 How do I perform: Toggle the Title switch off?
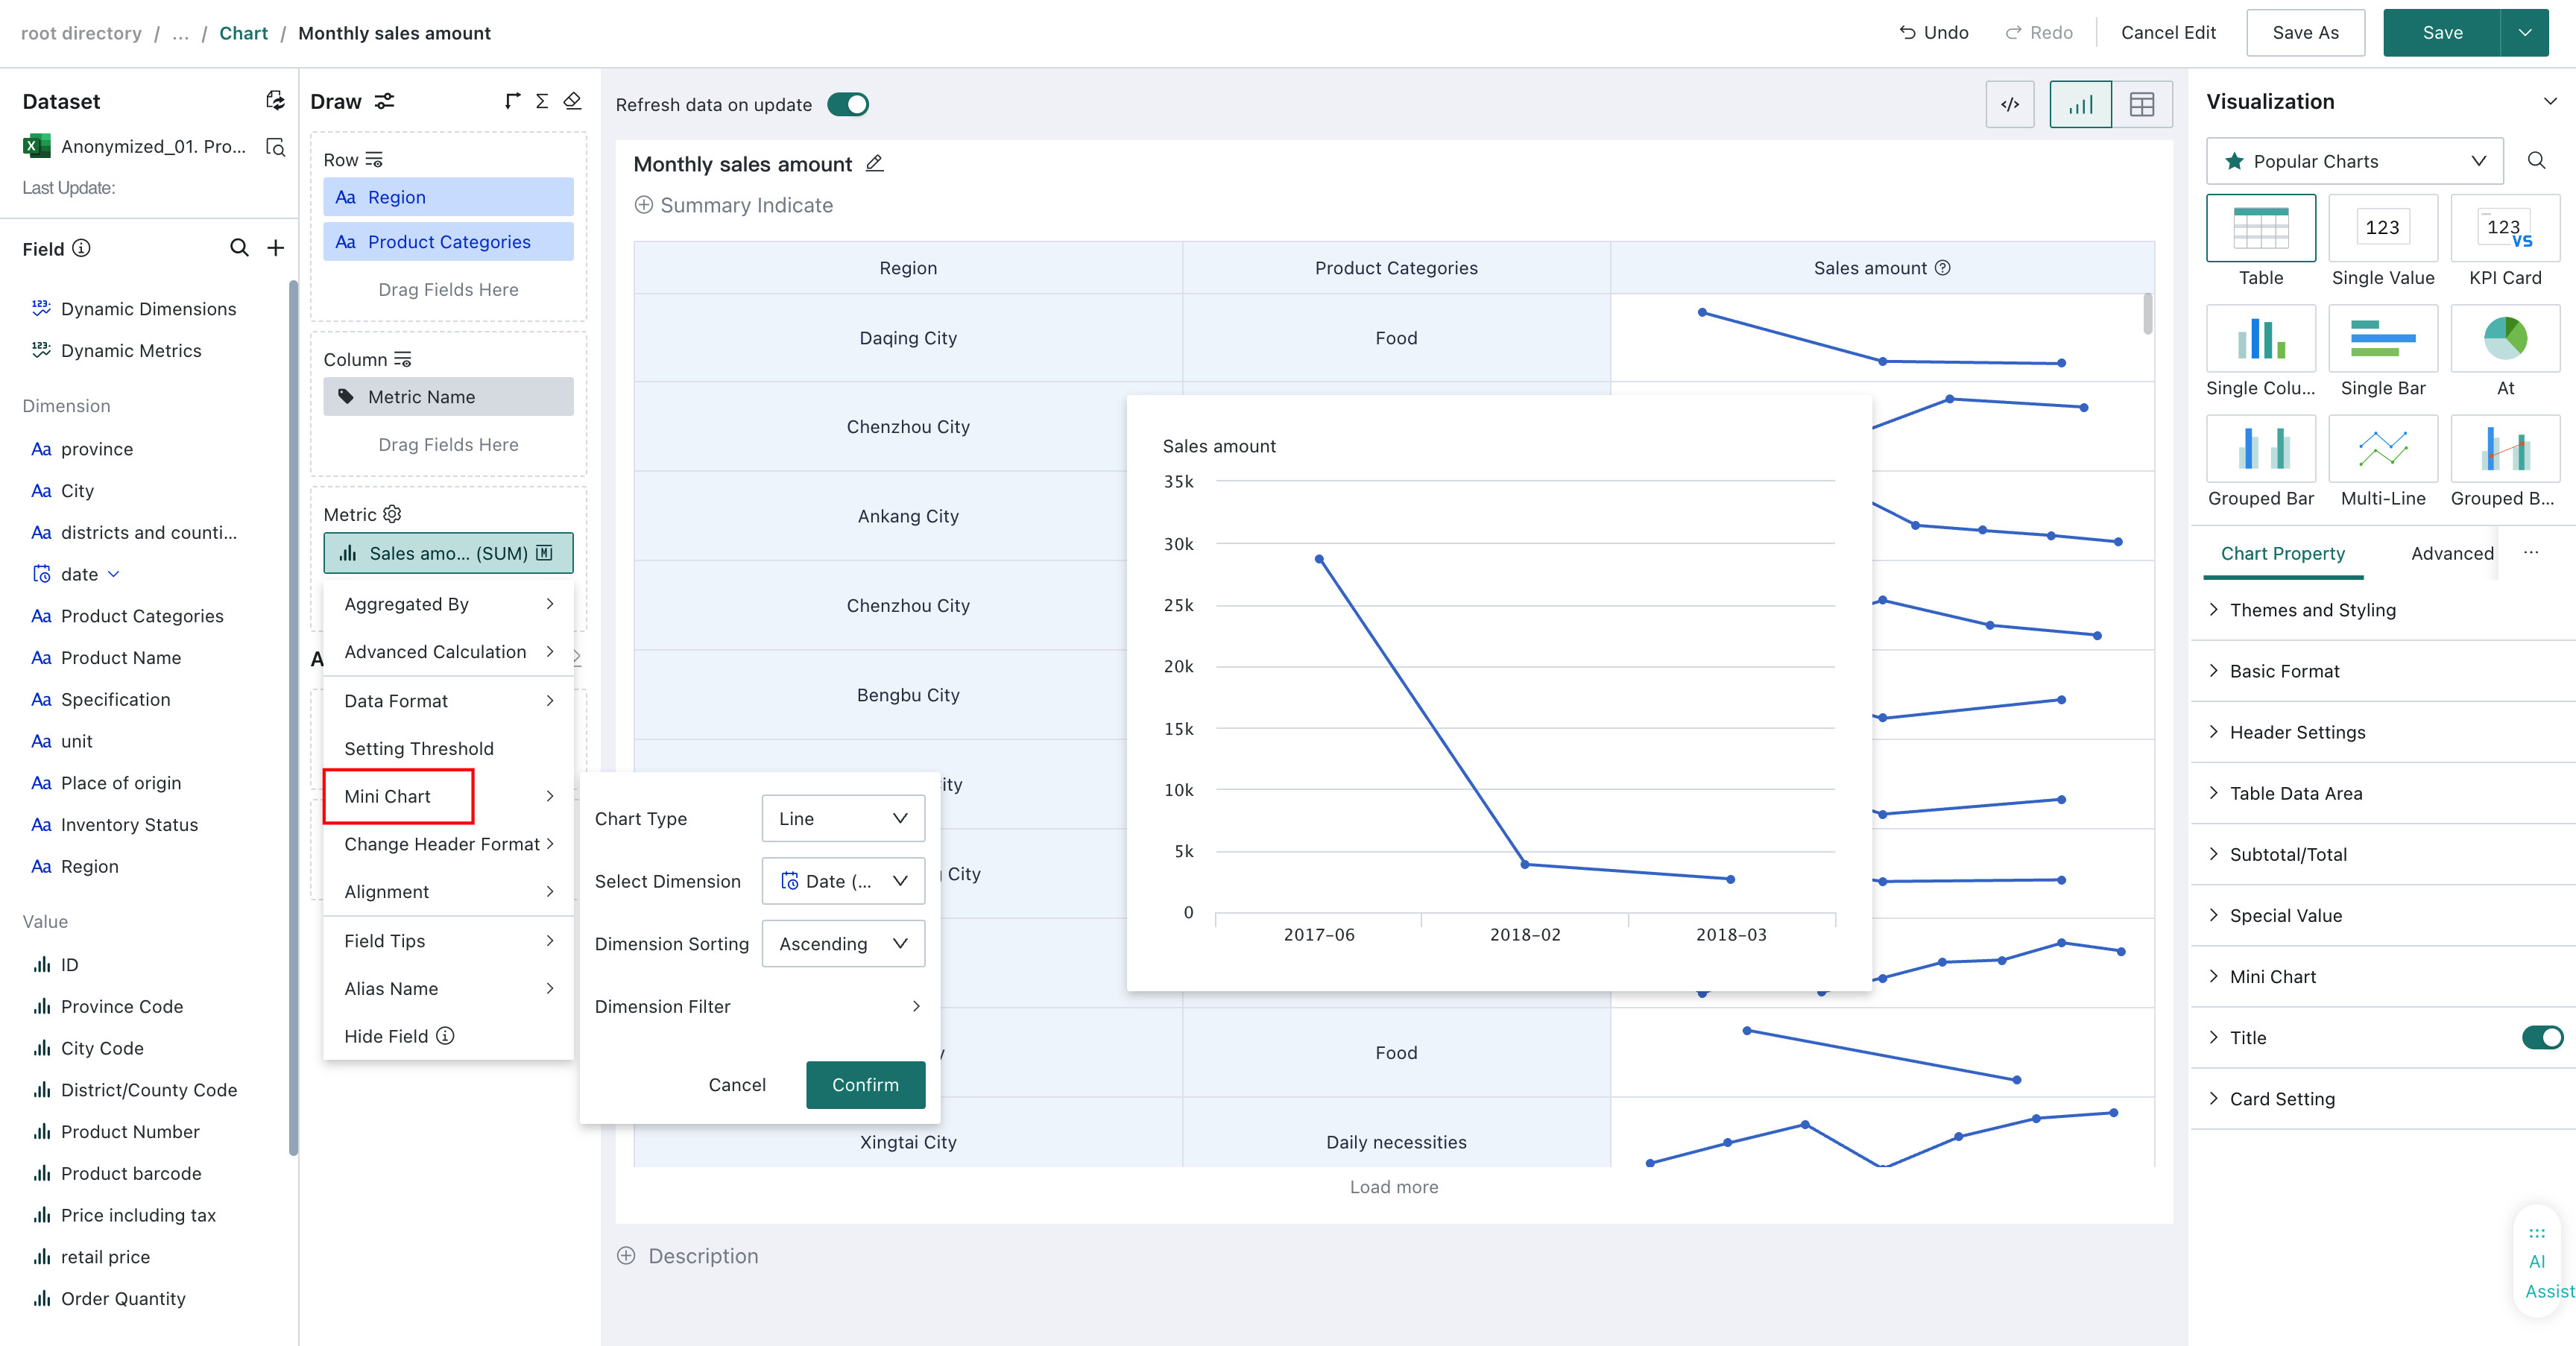pyautogui.click(x=2542, y=1037)
